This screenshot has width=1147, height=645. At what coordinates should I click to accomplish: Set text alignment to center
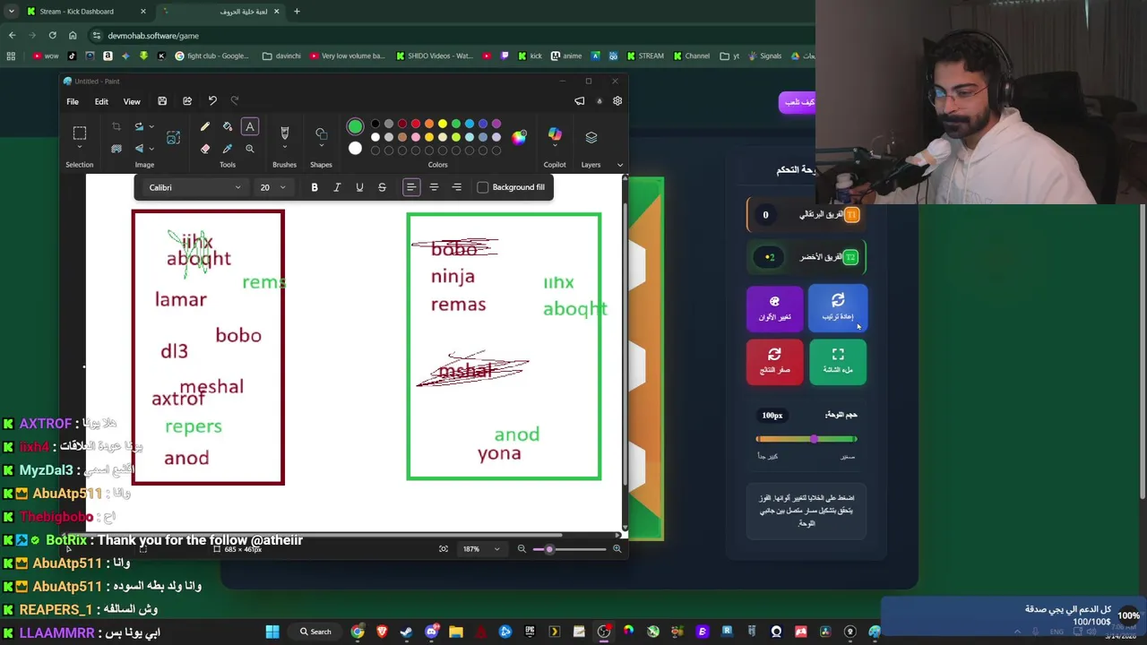click(434, 187)
